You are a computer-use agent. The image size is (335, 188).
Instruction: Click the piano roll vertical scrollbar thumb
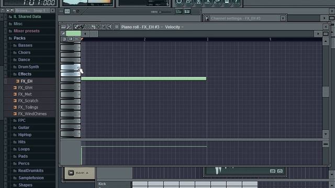[x=326, y=92]
